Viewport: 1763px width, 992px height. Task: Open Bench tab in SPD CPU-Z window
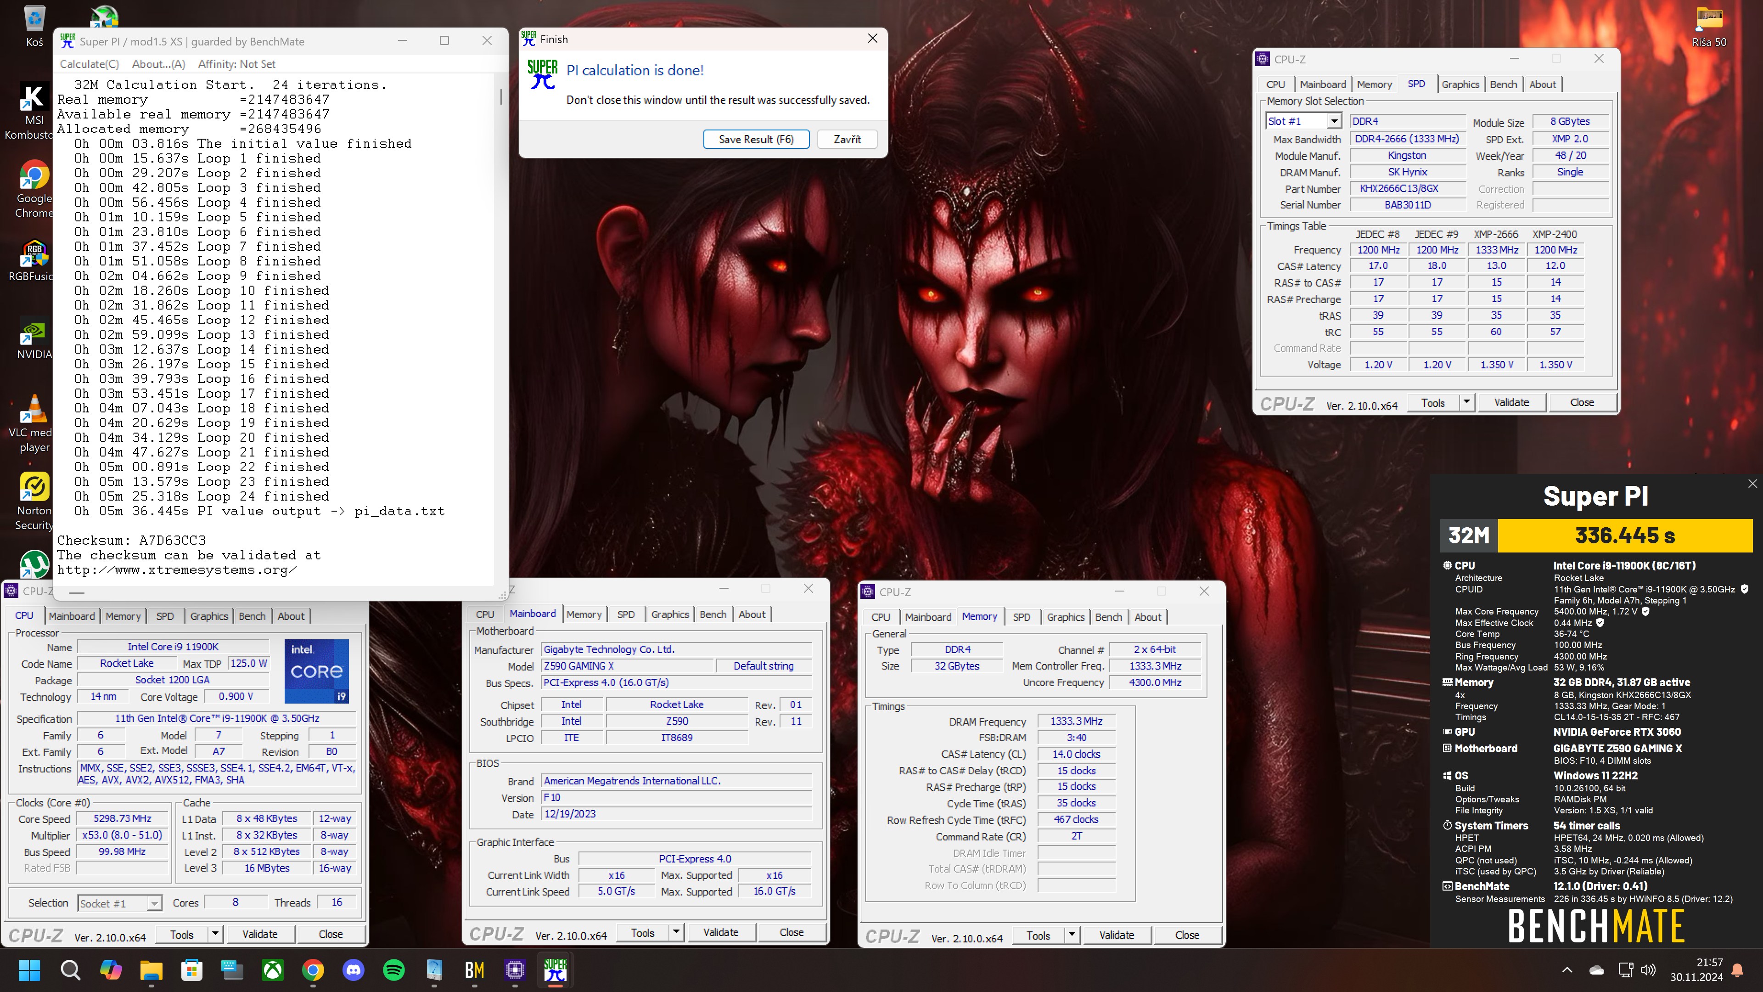[1503, 84]
